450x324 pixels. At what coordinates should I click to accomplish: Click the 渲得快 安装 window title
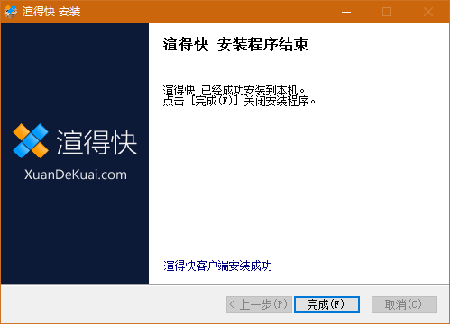(x=51, y=12)
